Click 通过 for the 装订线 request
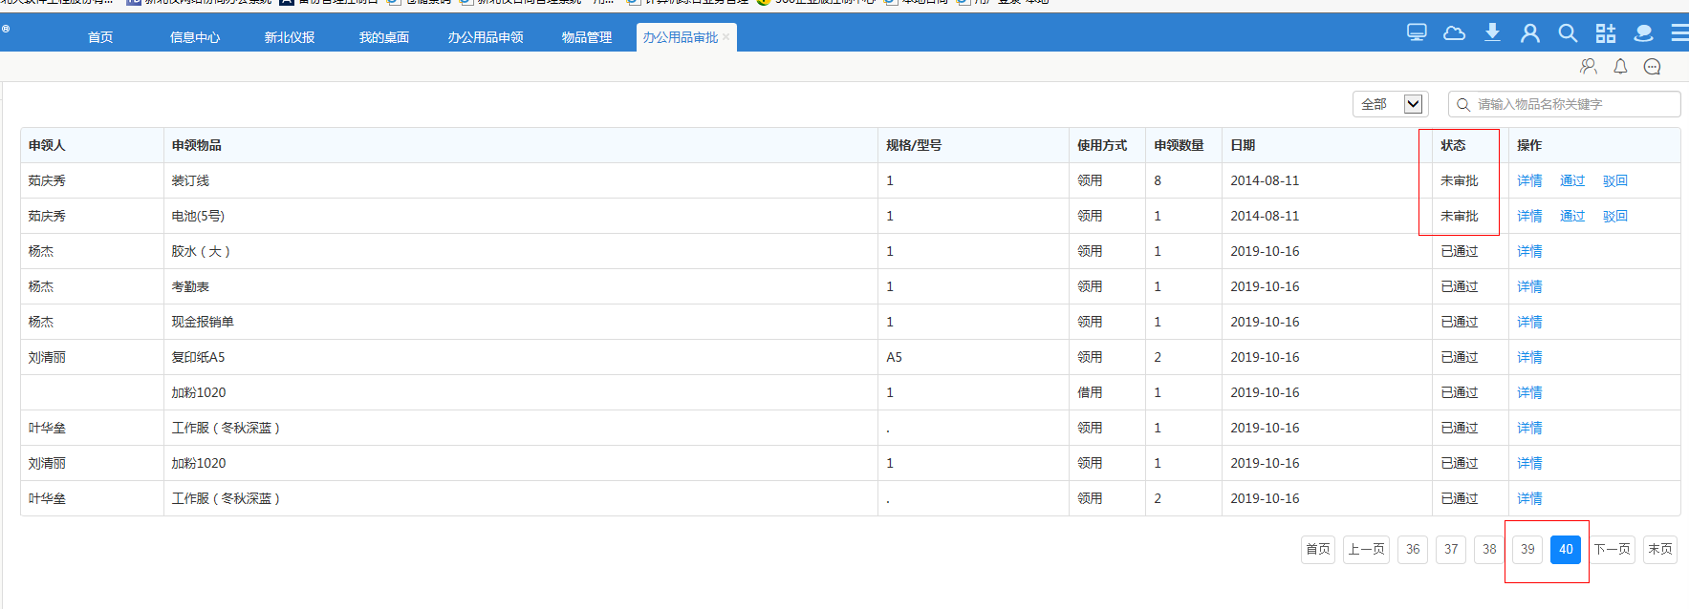 1572,180
